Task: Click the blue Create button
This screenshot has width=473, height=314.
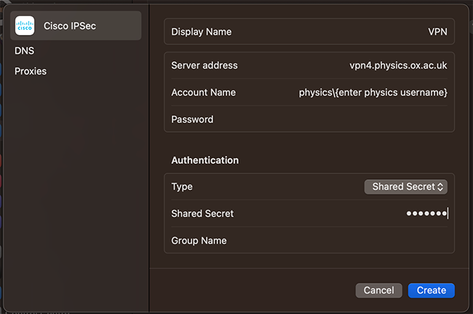Action: click(431, 290)
